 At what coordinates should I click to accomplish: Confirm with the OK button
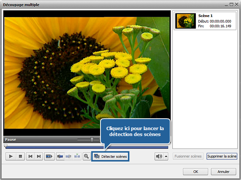point(195,172)
